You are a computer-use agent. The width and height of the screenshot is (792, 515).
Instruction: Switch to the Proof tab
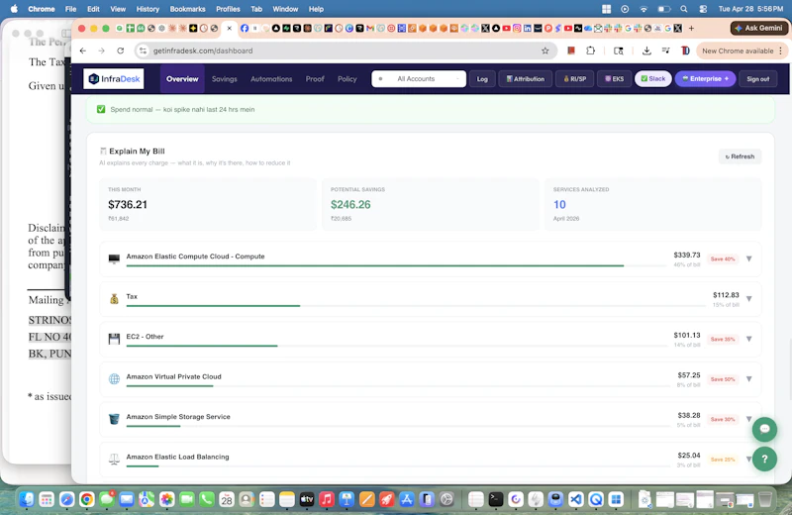315,79
